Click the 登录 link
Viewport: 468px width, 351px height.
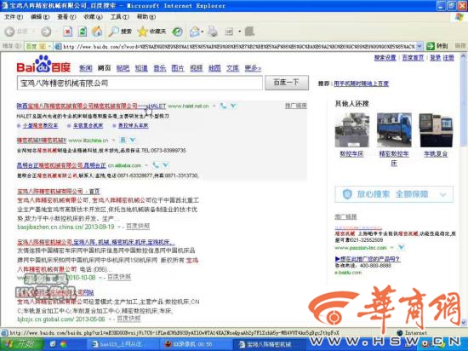[435, 58]
